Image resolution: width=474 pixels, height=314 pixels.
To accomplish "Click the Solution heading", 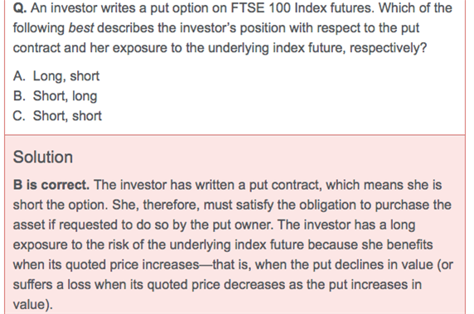I will 43,157.
